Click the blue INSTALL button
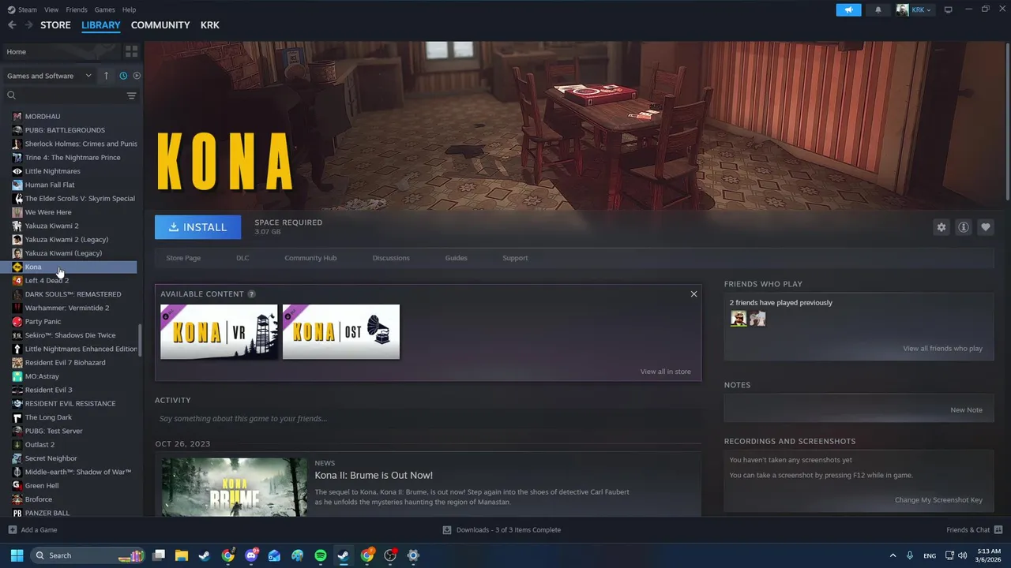This screenshot has height=568, width=1011. pos(197,227)
